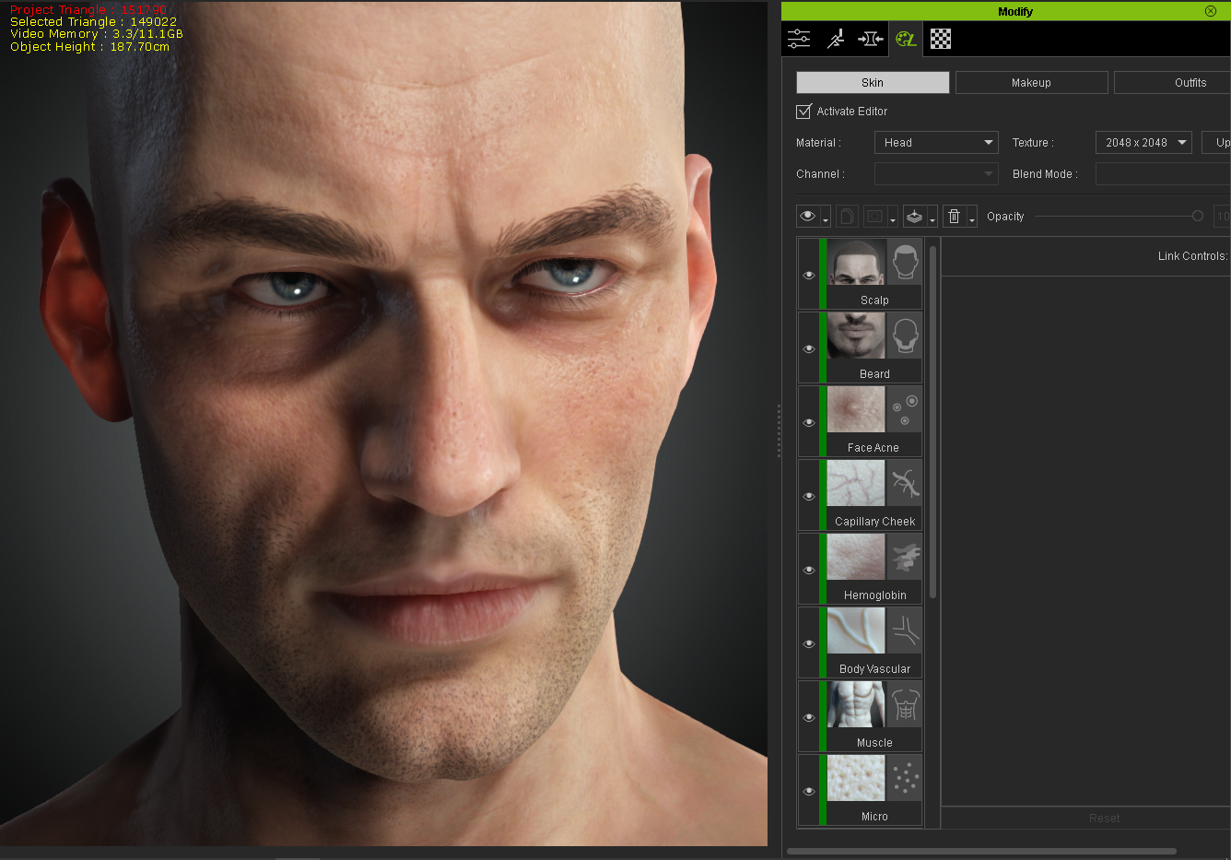Select the Micro layer thumbnail

(856, 778)
